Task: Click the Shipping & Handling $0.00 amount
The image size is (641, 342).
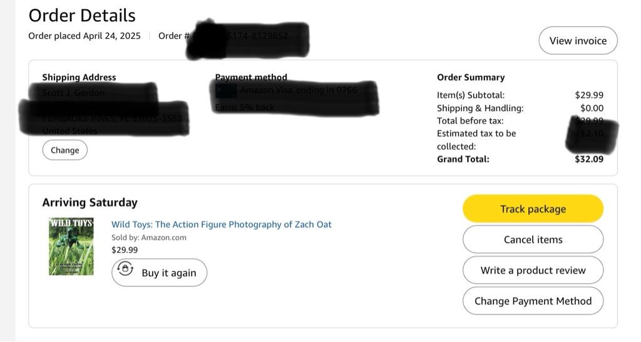Action: (592, 108)
